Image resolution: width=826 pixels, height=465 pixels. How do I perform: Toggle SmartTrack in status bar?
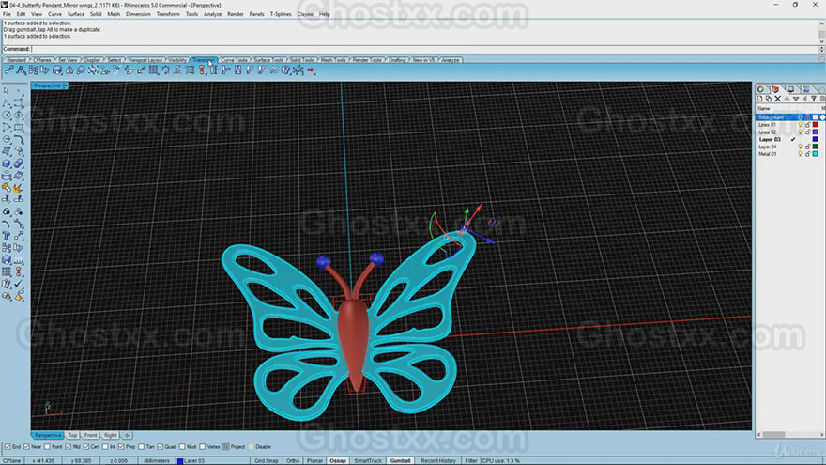(x=368, y=461)
